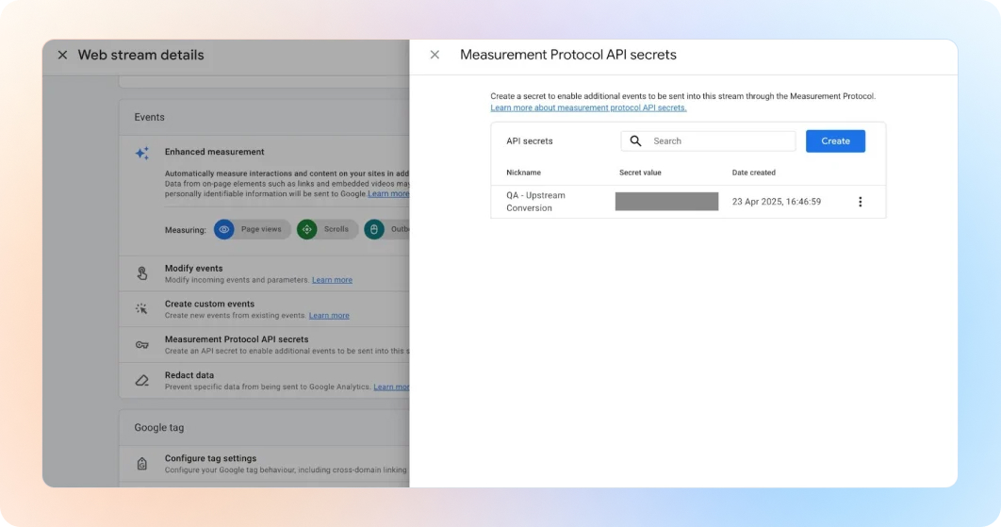This screenshot has width=1001, height=527.
Task: Select the QA - Upstream Conversion nickname
Action: coord(535,202)
